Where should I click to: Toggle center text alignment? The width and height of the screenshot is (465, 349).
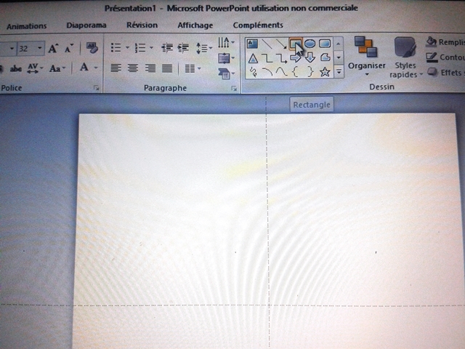(x=133, y=68)
